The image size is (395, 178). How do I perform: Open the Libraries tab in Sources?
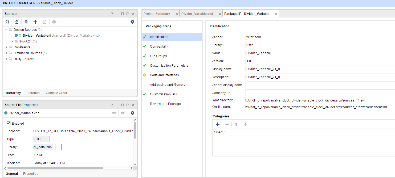point(33,93)
